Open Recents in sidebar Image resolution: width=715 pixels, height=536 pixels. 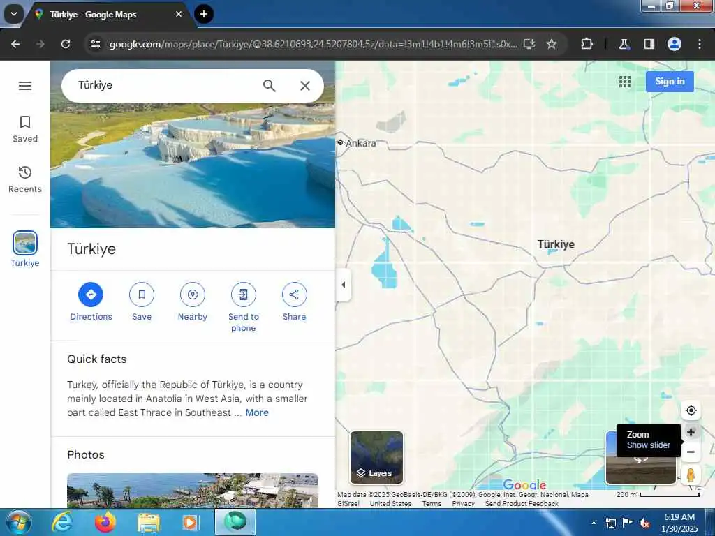[25, 179]
